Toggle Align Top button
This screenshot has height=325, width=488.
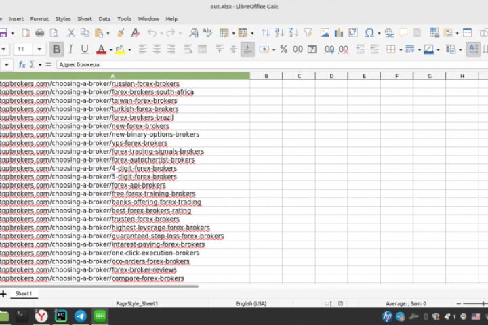tap(219, 49)
